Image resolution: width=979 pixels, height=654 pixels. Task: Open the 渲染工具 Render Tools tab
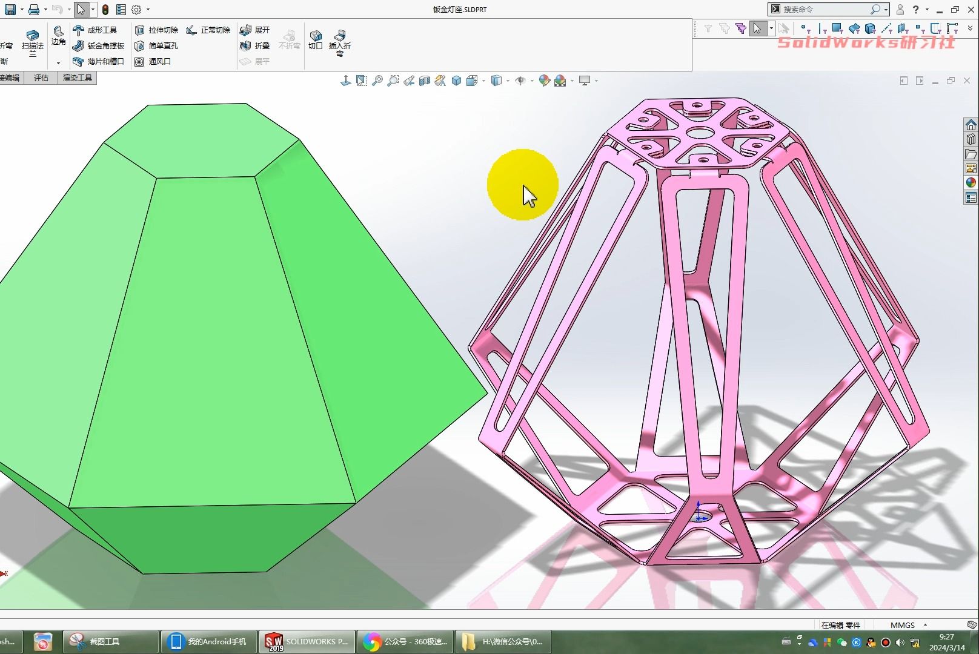tap(76, 78)
